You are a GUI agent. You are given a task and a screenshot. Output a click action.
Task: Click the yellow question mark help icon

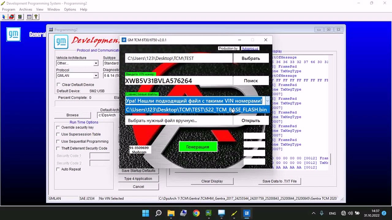(36, 17)
